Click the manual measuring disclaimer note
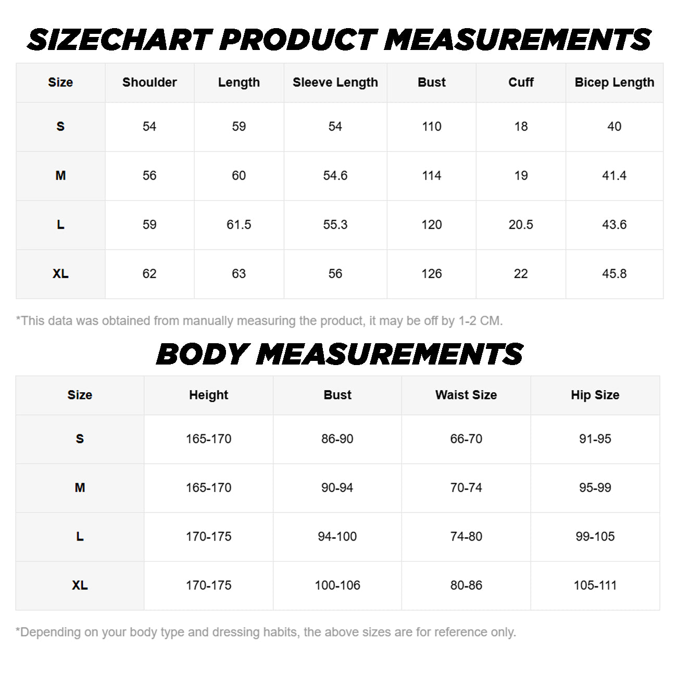Image resolution: width=677 pixels, height=677 pixels. (259, 321)
